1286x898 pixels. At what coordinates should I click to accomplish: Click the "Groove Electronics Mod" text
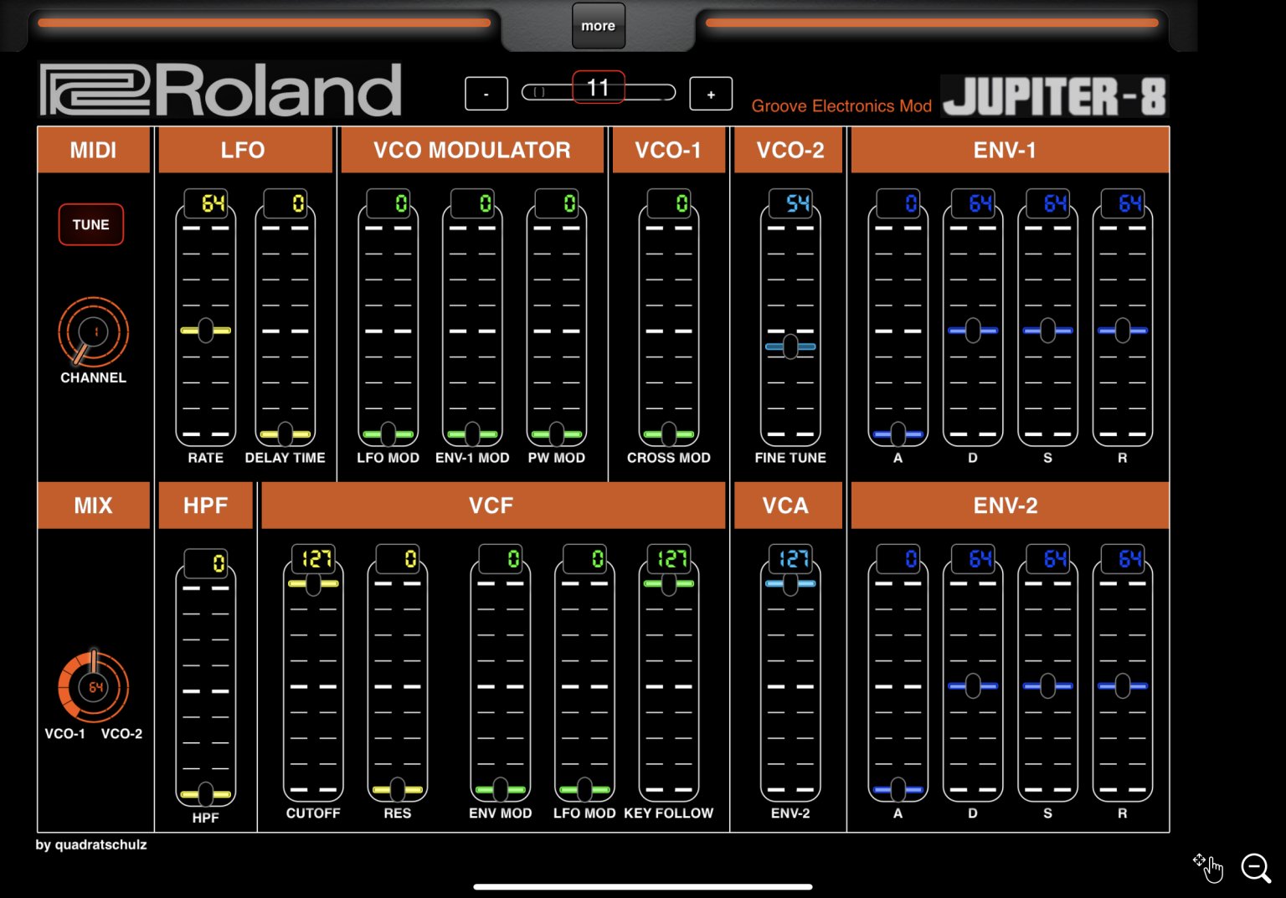pos(841,106)
